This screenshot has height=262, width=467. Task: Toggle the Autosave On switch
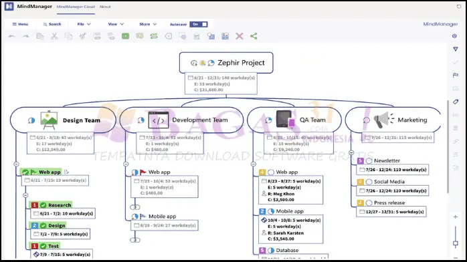pyautogui.click(x=199, y=24)
